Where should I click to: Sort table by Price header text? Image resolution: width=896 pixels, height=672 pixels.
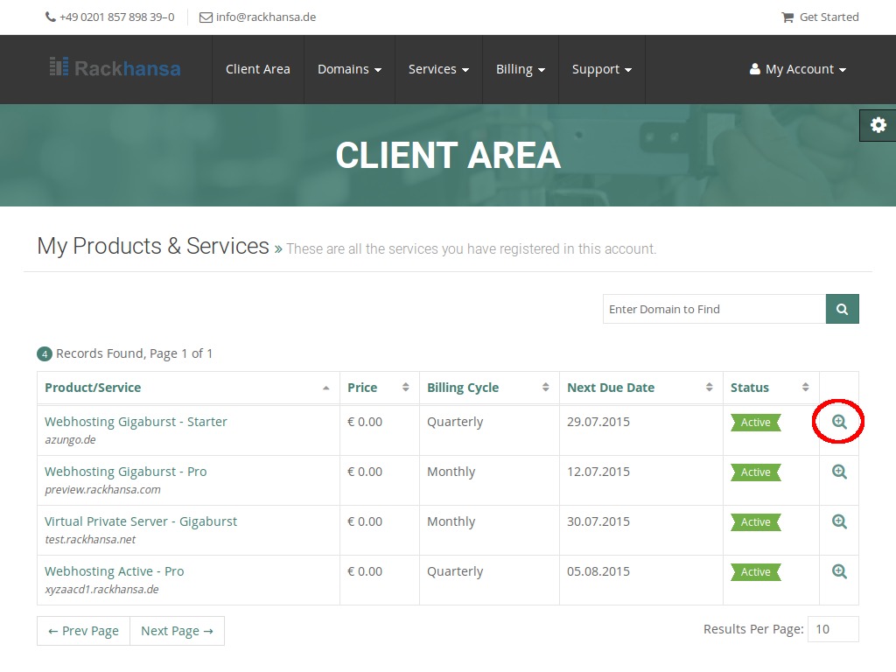pyautogui.click(x=362, y=388)
